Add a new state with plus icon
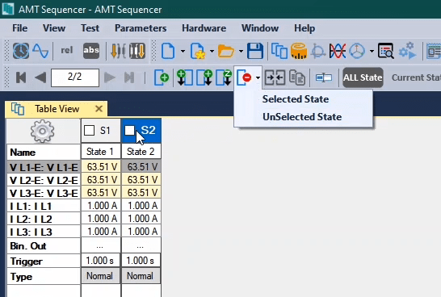This screenshot has width=441, height=297. click(162, 77)
